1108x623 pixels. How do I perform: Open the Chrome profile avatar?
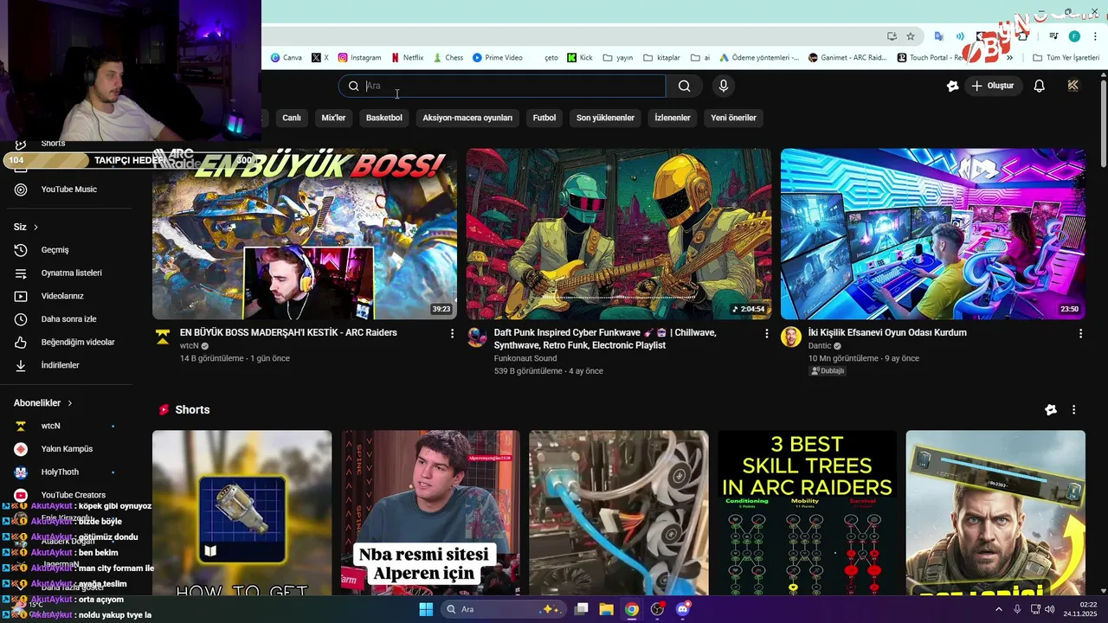[x=1074, y=36]
